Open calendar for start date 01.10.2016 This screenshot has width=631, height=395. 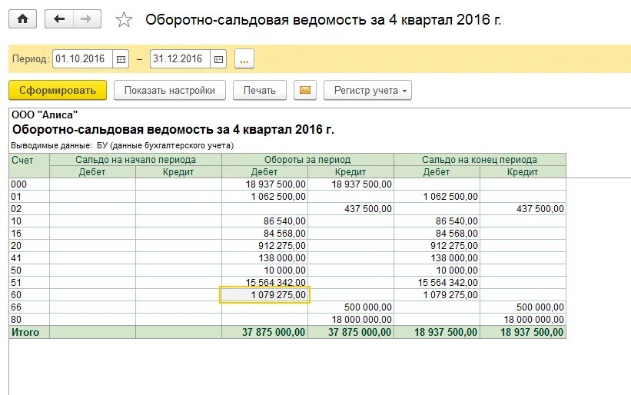pyautogui.click(x=121, y=59)
